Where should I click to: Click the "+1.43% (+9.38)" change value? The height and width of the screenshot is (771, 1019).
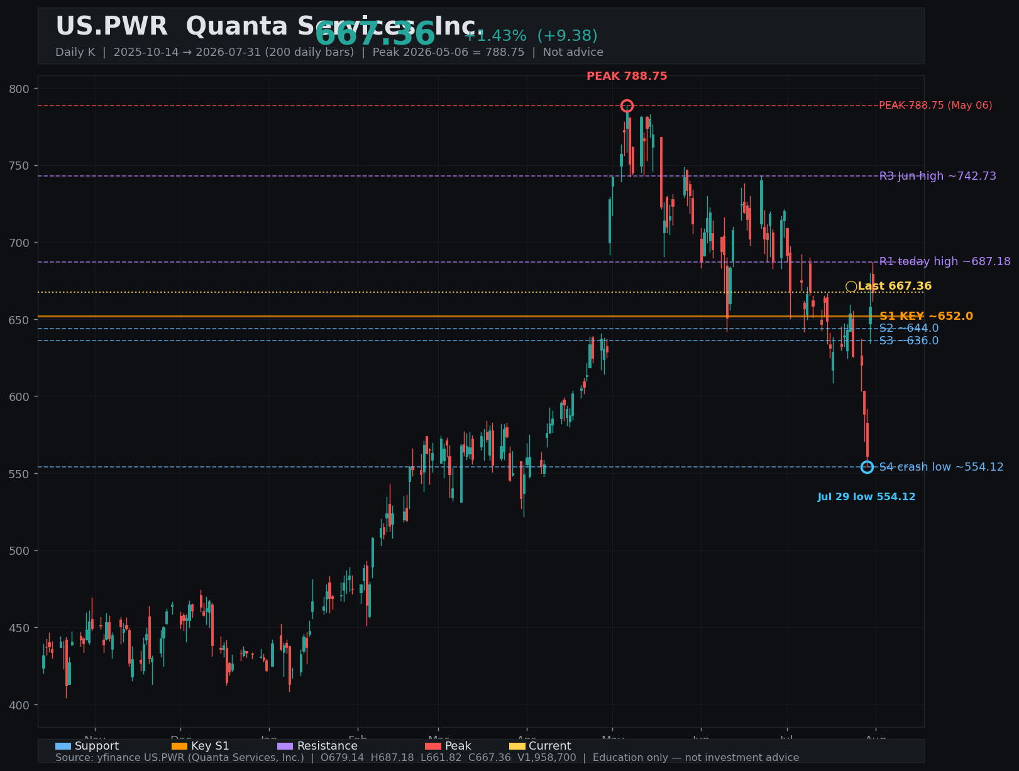[x=531, y=36]
